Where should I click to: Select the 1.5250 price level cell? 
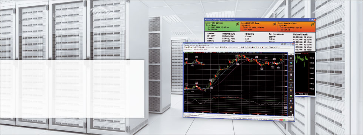(272, 39)
